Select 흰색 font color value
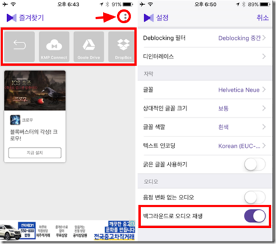Image resolution: width=276 pixels, height=244 pixels. point(223,127)
